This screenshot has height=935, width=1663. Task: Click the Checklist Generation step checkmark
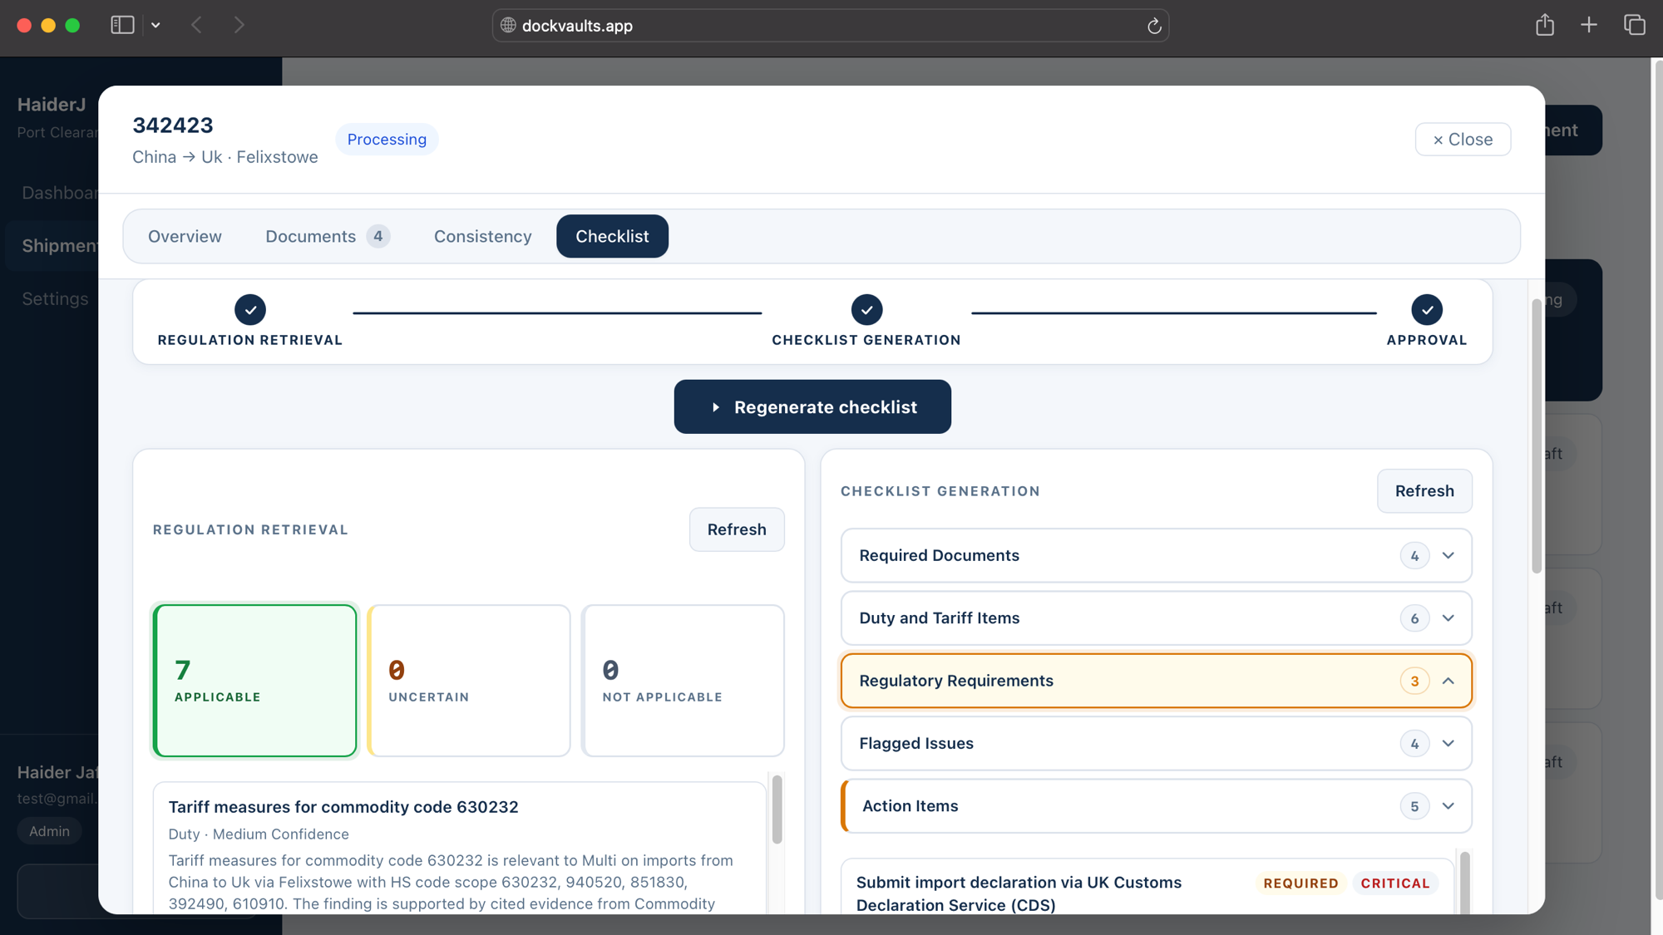tap(866, 309)
